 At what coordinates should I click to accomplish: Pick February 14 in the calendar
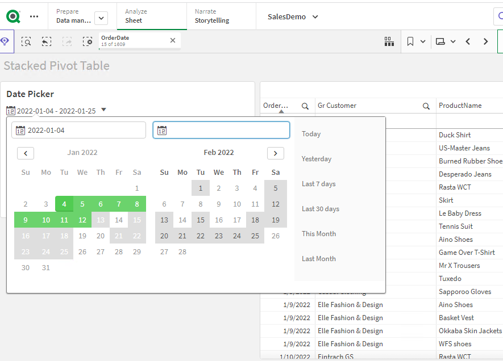182,220
